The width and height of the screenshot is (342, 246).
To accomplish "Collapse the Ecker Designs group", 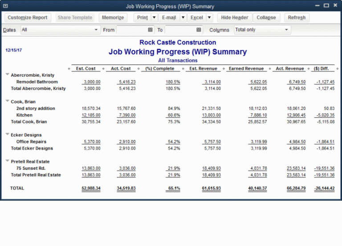I will [8, 134].
